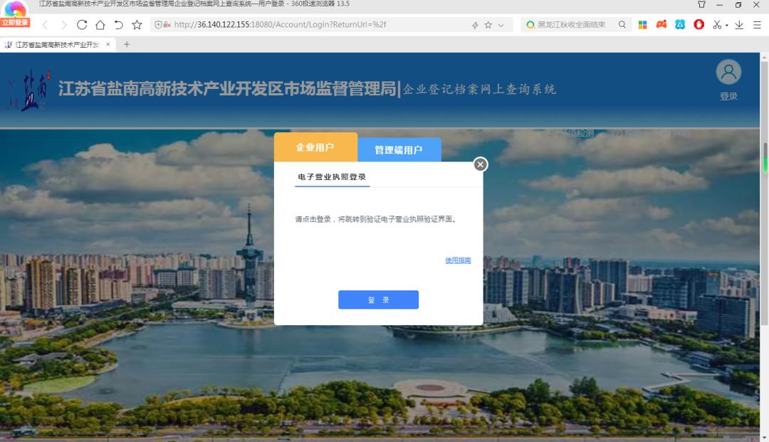Close the current browser tab
Viewport: 769px width, 442px height.
(108, 44)
